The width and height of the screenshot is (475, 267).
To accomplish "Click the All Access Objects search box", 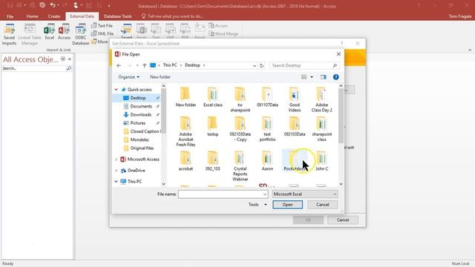I will pos(37,68).
